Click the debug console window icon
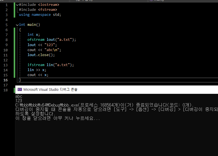Screen dimensions: 218x156 (x=20, y=89)
